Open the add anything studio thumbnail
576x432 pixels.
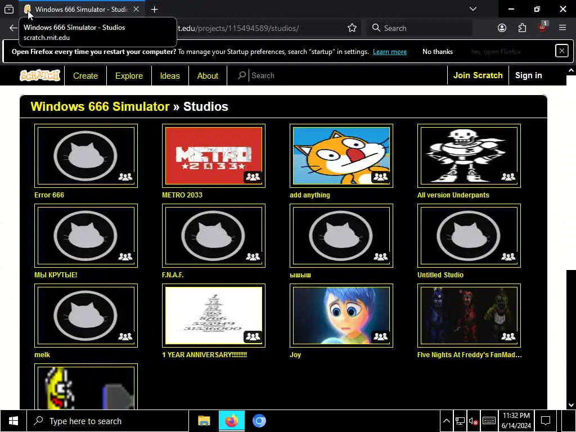pos(341,156)
